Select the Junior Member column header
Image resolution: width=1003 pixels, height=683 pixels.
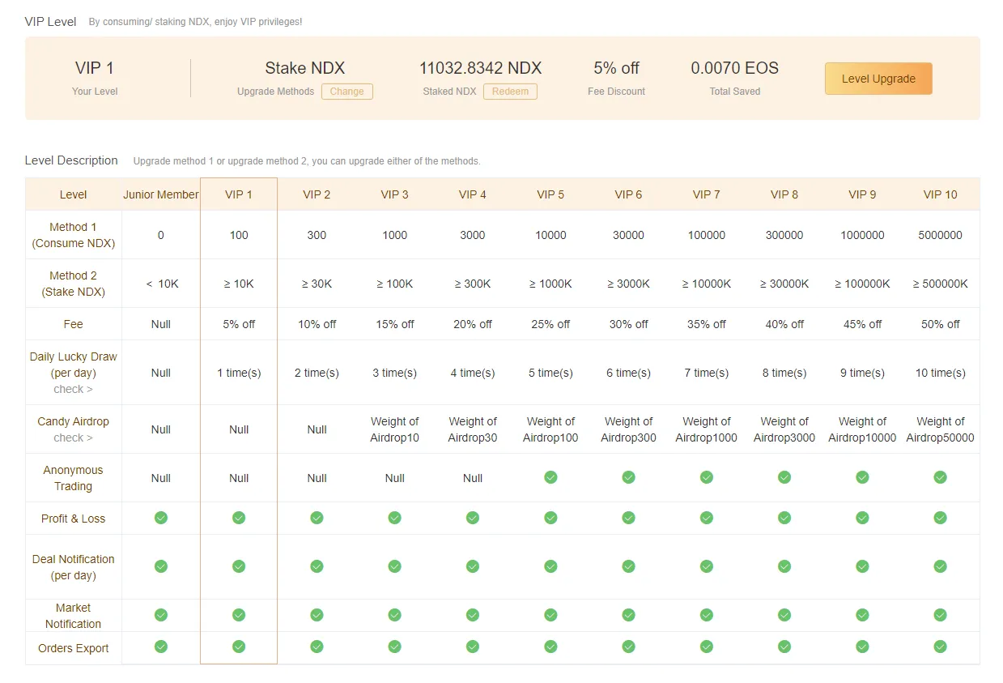pos(161,194)
